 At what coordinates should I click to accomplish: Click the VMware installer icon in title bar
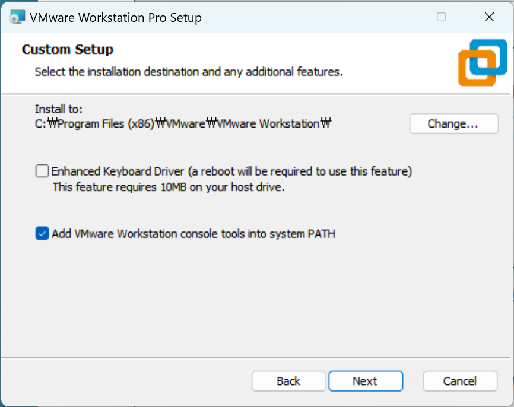click(17, 17)
